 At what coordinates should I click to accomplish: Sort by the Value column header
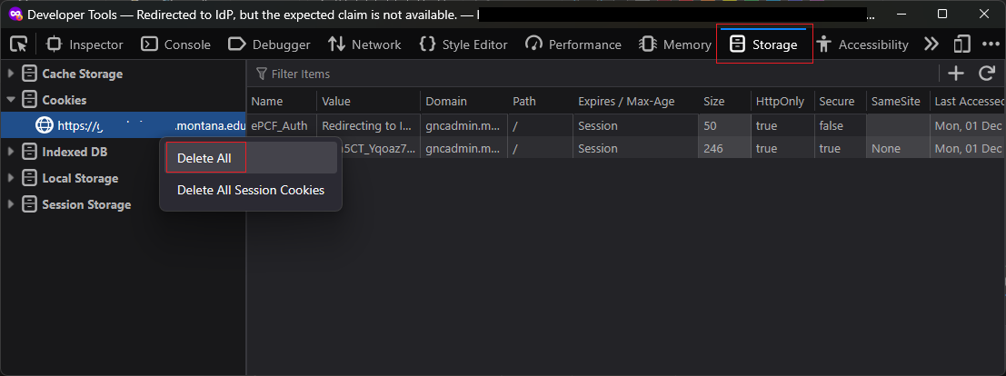(x=369, y=102)
